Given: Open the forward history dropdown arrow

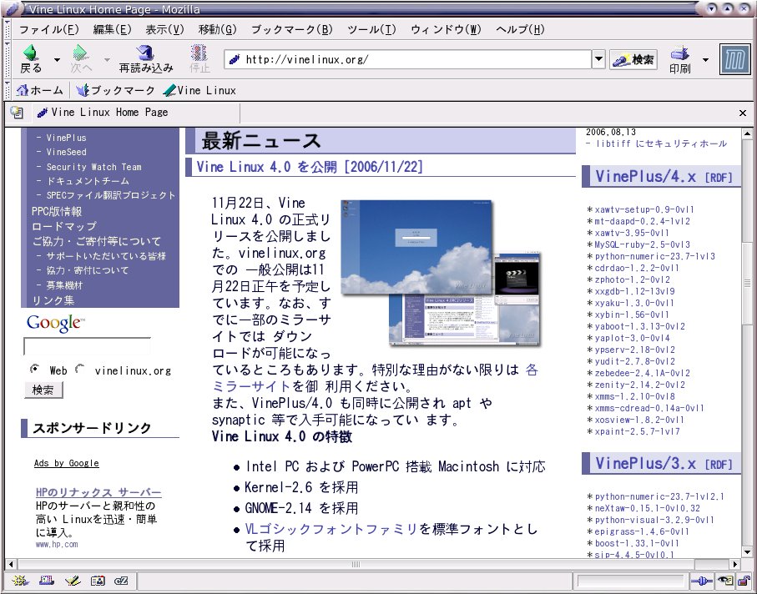Looking at the screenshot, I should [107, 60].
